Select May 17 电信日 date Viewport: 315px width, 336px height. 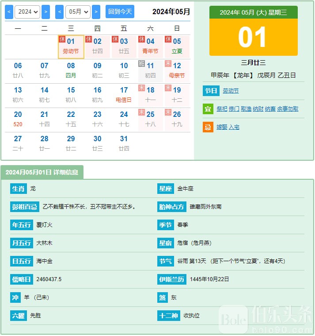coord(124,95)
